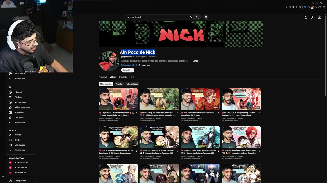Image resolution: width=327 pixels, height=183 pixels.
Task: Open Nick Reacciona Mejor Desarrollador thumbnail
Action: click(x=200, y=99)
